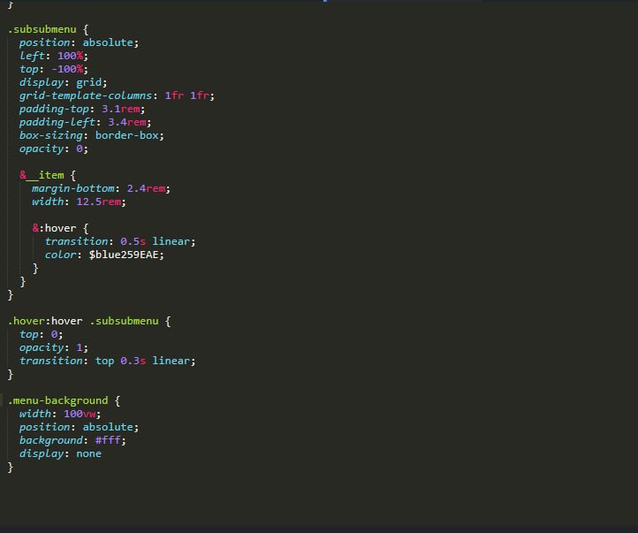The image size is (638, 533).
Task: Click the 'background: #fff;' line
Action: click(x=72, y=440)
